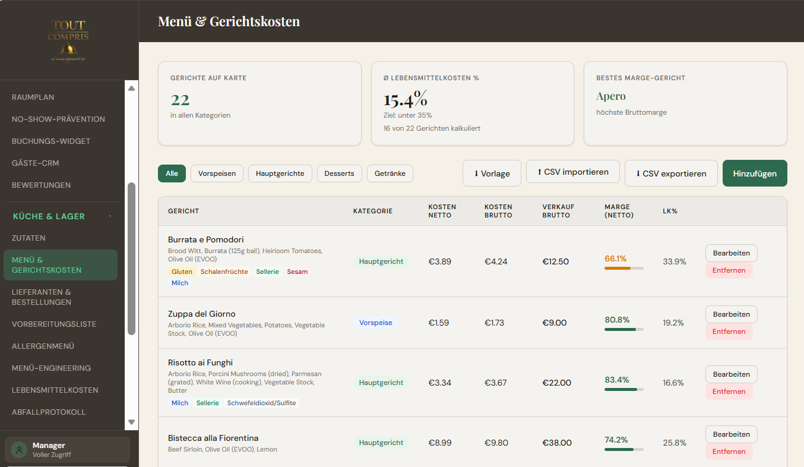Image resolution: width=804 pixels, height=467 pixels.
Task: Filter dishes by Vorspeisen
Action: 217,173
